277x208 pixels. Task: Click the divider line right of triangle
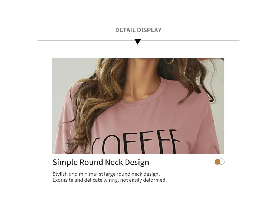190,40
